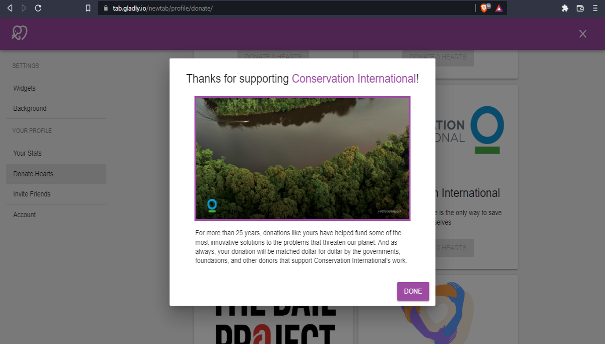Viewport: 605px width, 344px height.
Task: Open the Brave Shields lion icon
Action: click(485, 8)
